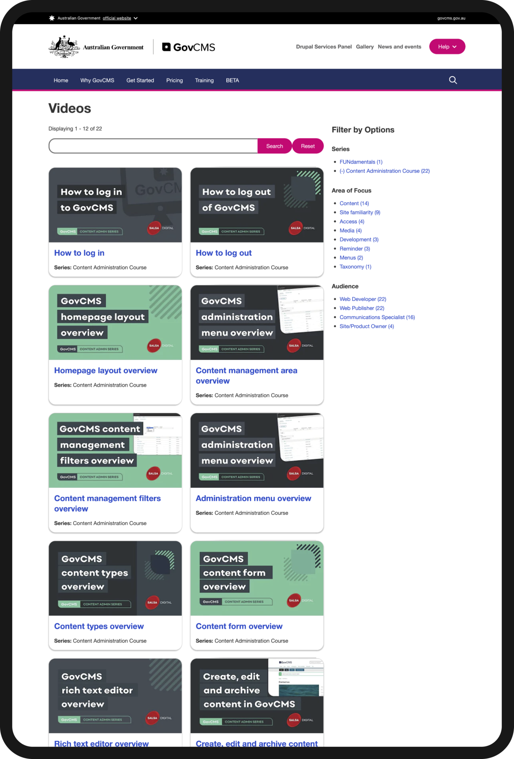This screenshot has width=514, height=759.
Task: Click the Search button
Action: tap(275, 146)
